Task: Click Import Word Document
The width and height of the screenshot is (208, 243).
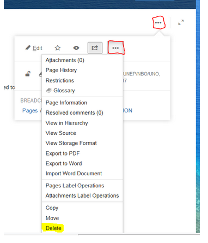Action: point(82,174)
